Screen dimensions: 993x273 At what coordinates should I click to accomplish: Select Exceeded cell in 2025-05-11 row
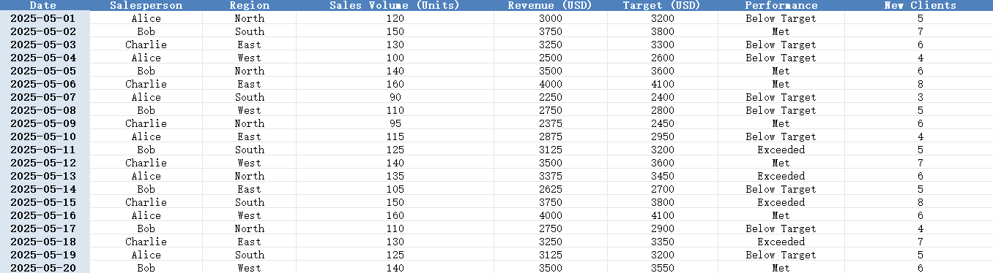coord(781,150)
